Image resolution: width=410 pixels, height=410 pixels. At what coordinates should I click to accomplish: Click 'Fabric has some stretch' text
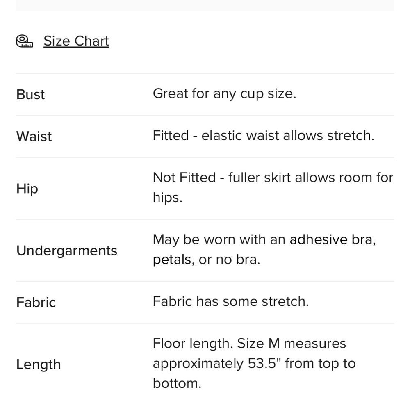(x=231, y=301)
